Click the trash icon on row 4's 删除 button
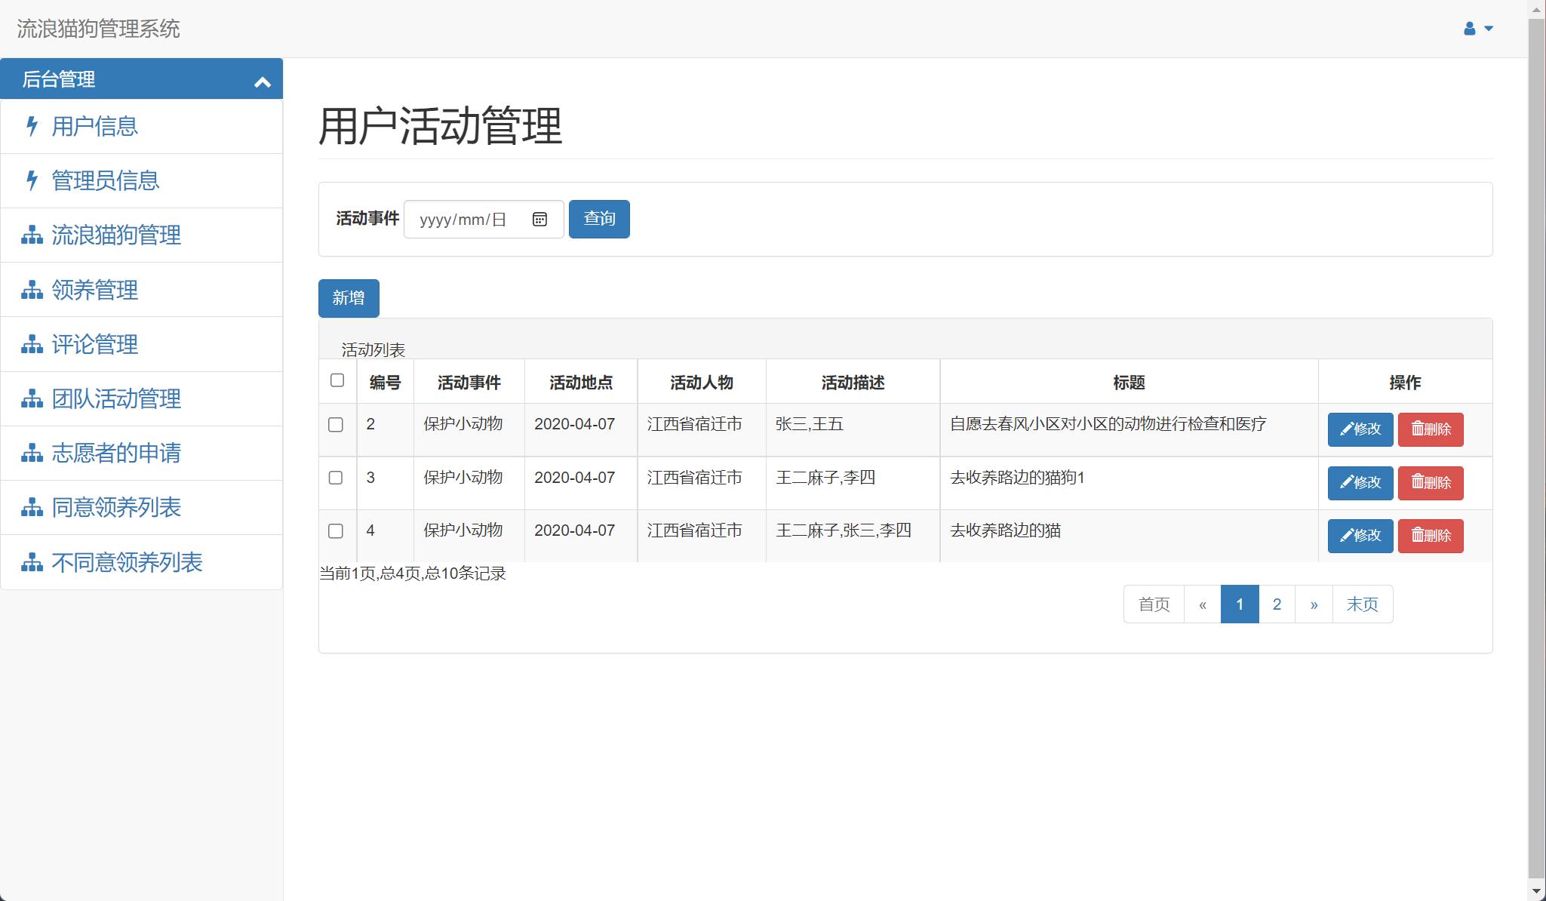 pos(1418,536)
